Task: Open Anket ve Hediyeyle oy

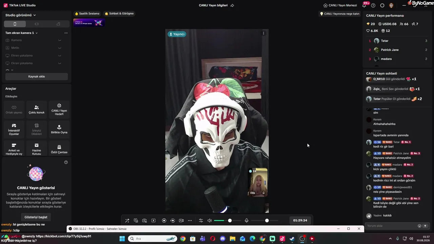Action: point(14,149)
